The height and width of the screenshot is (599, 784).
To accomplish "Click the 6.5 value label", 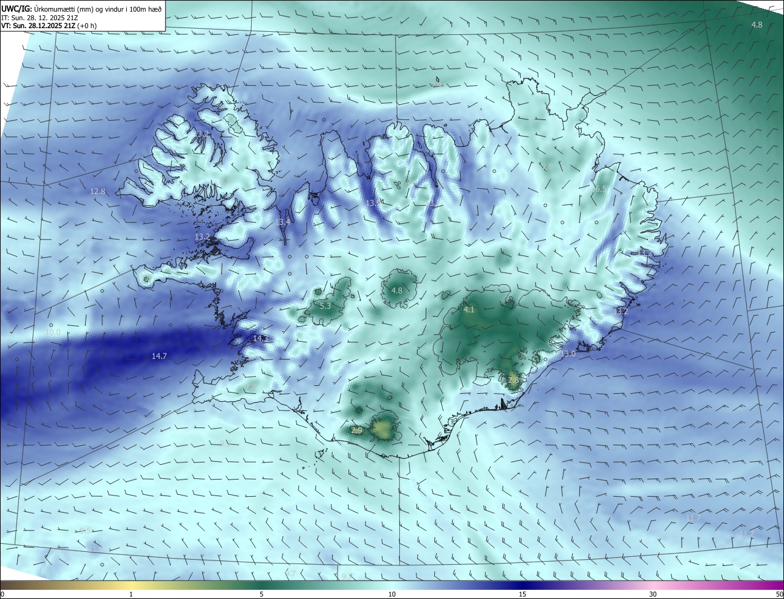I will [601, 189].
